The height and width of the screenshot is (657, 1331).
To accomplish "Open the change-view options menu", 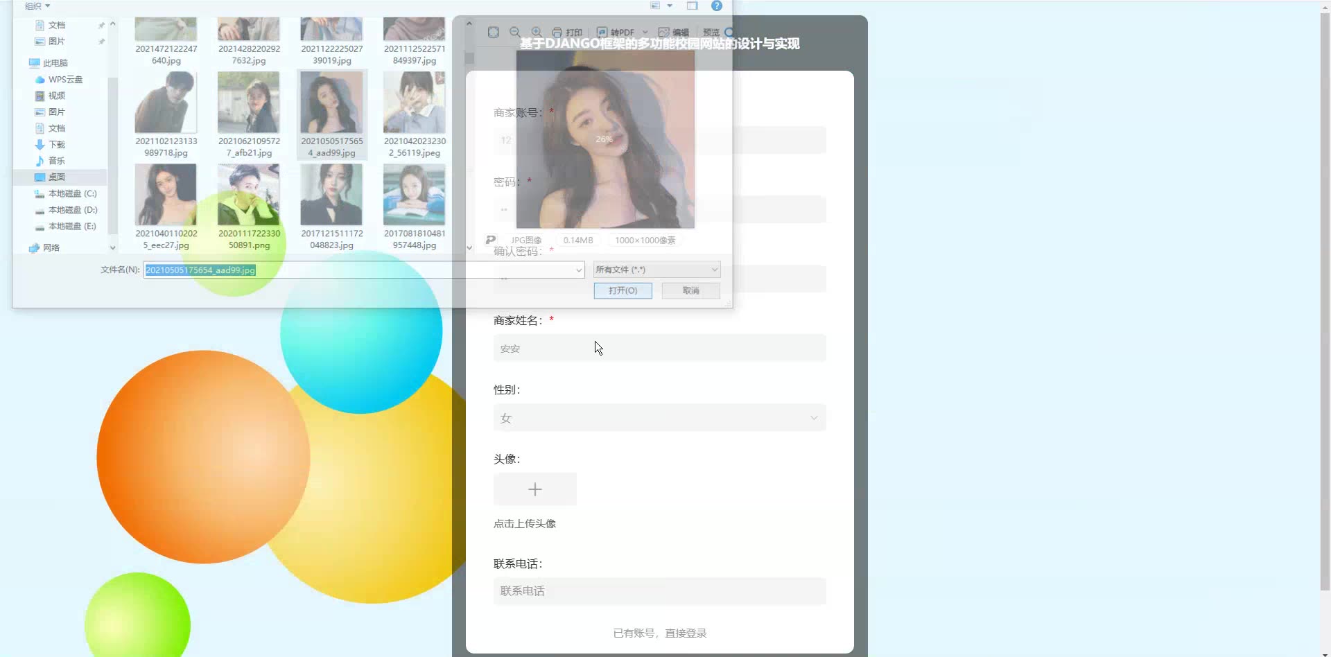I will [669, 6].
